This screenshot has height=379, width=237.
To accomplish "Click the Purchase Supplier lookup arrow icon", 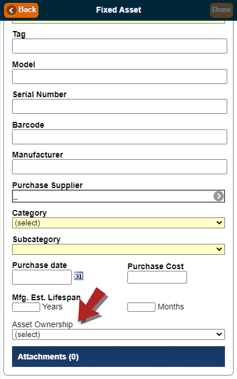I will click(x=219, y=196).
